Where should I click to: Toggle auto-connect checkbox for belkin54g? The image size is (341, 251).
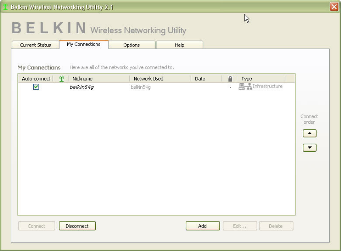tap(36, 87)
